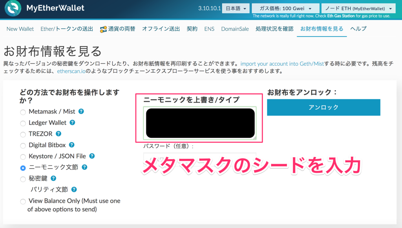Choose the Digital Bitbox radio option
This screenshot has height=228, width=402.
[23, 145]
